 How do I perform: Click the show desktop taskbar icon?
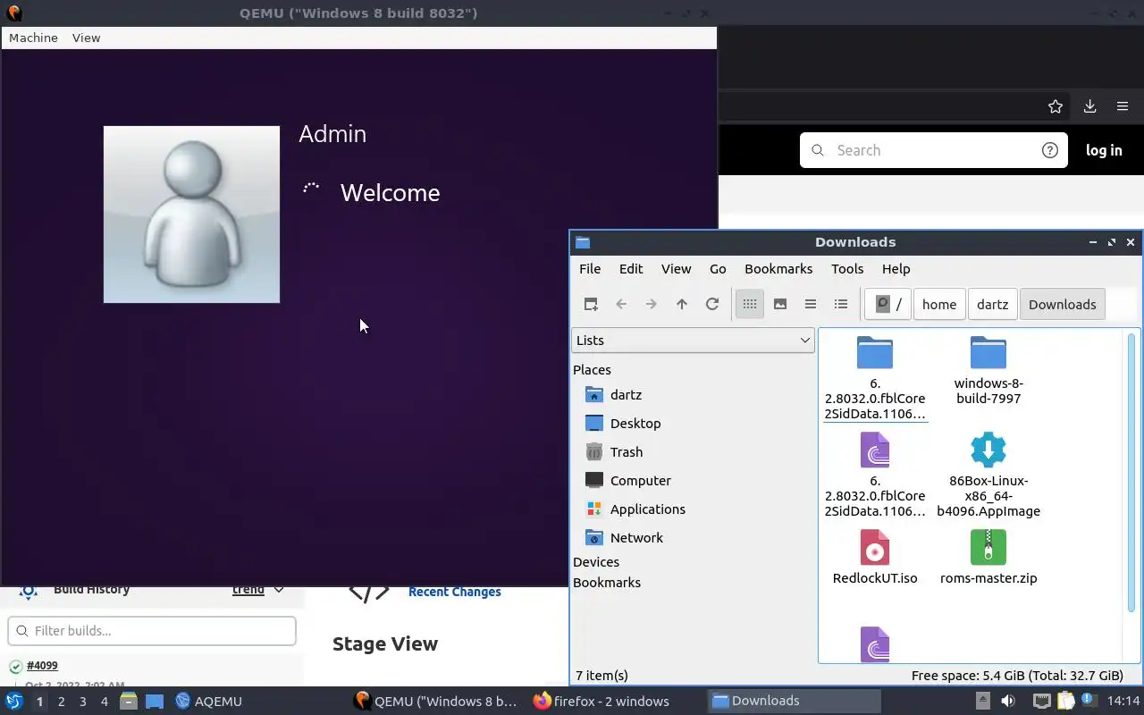[x=155, y=701]
